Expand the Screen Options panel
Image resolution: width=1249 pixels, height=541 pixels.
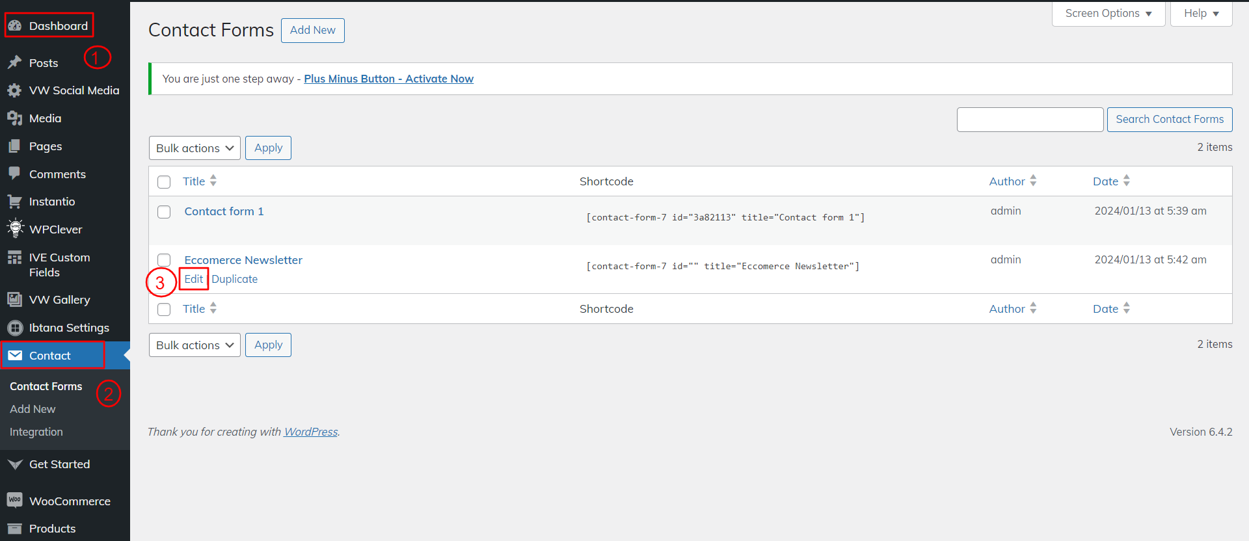coord(1108,14)
